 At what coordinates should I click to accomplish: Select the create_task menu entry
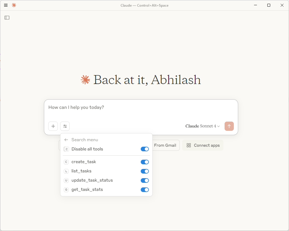point(106,162)
